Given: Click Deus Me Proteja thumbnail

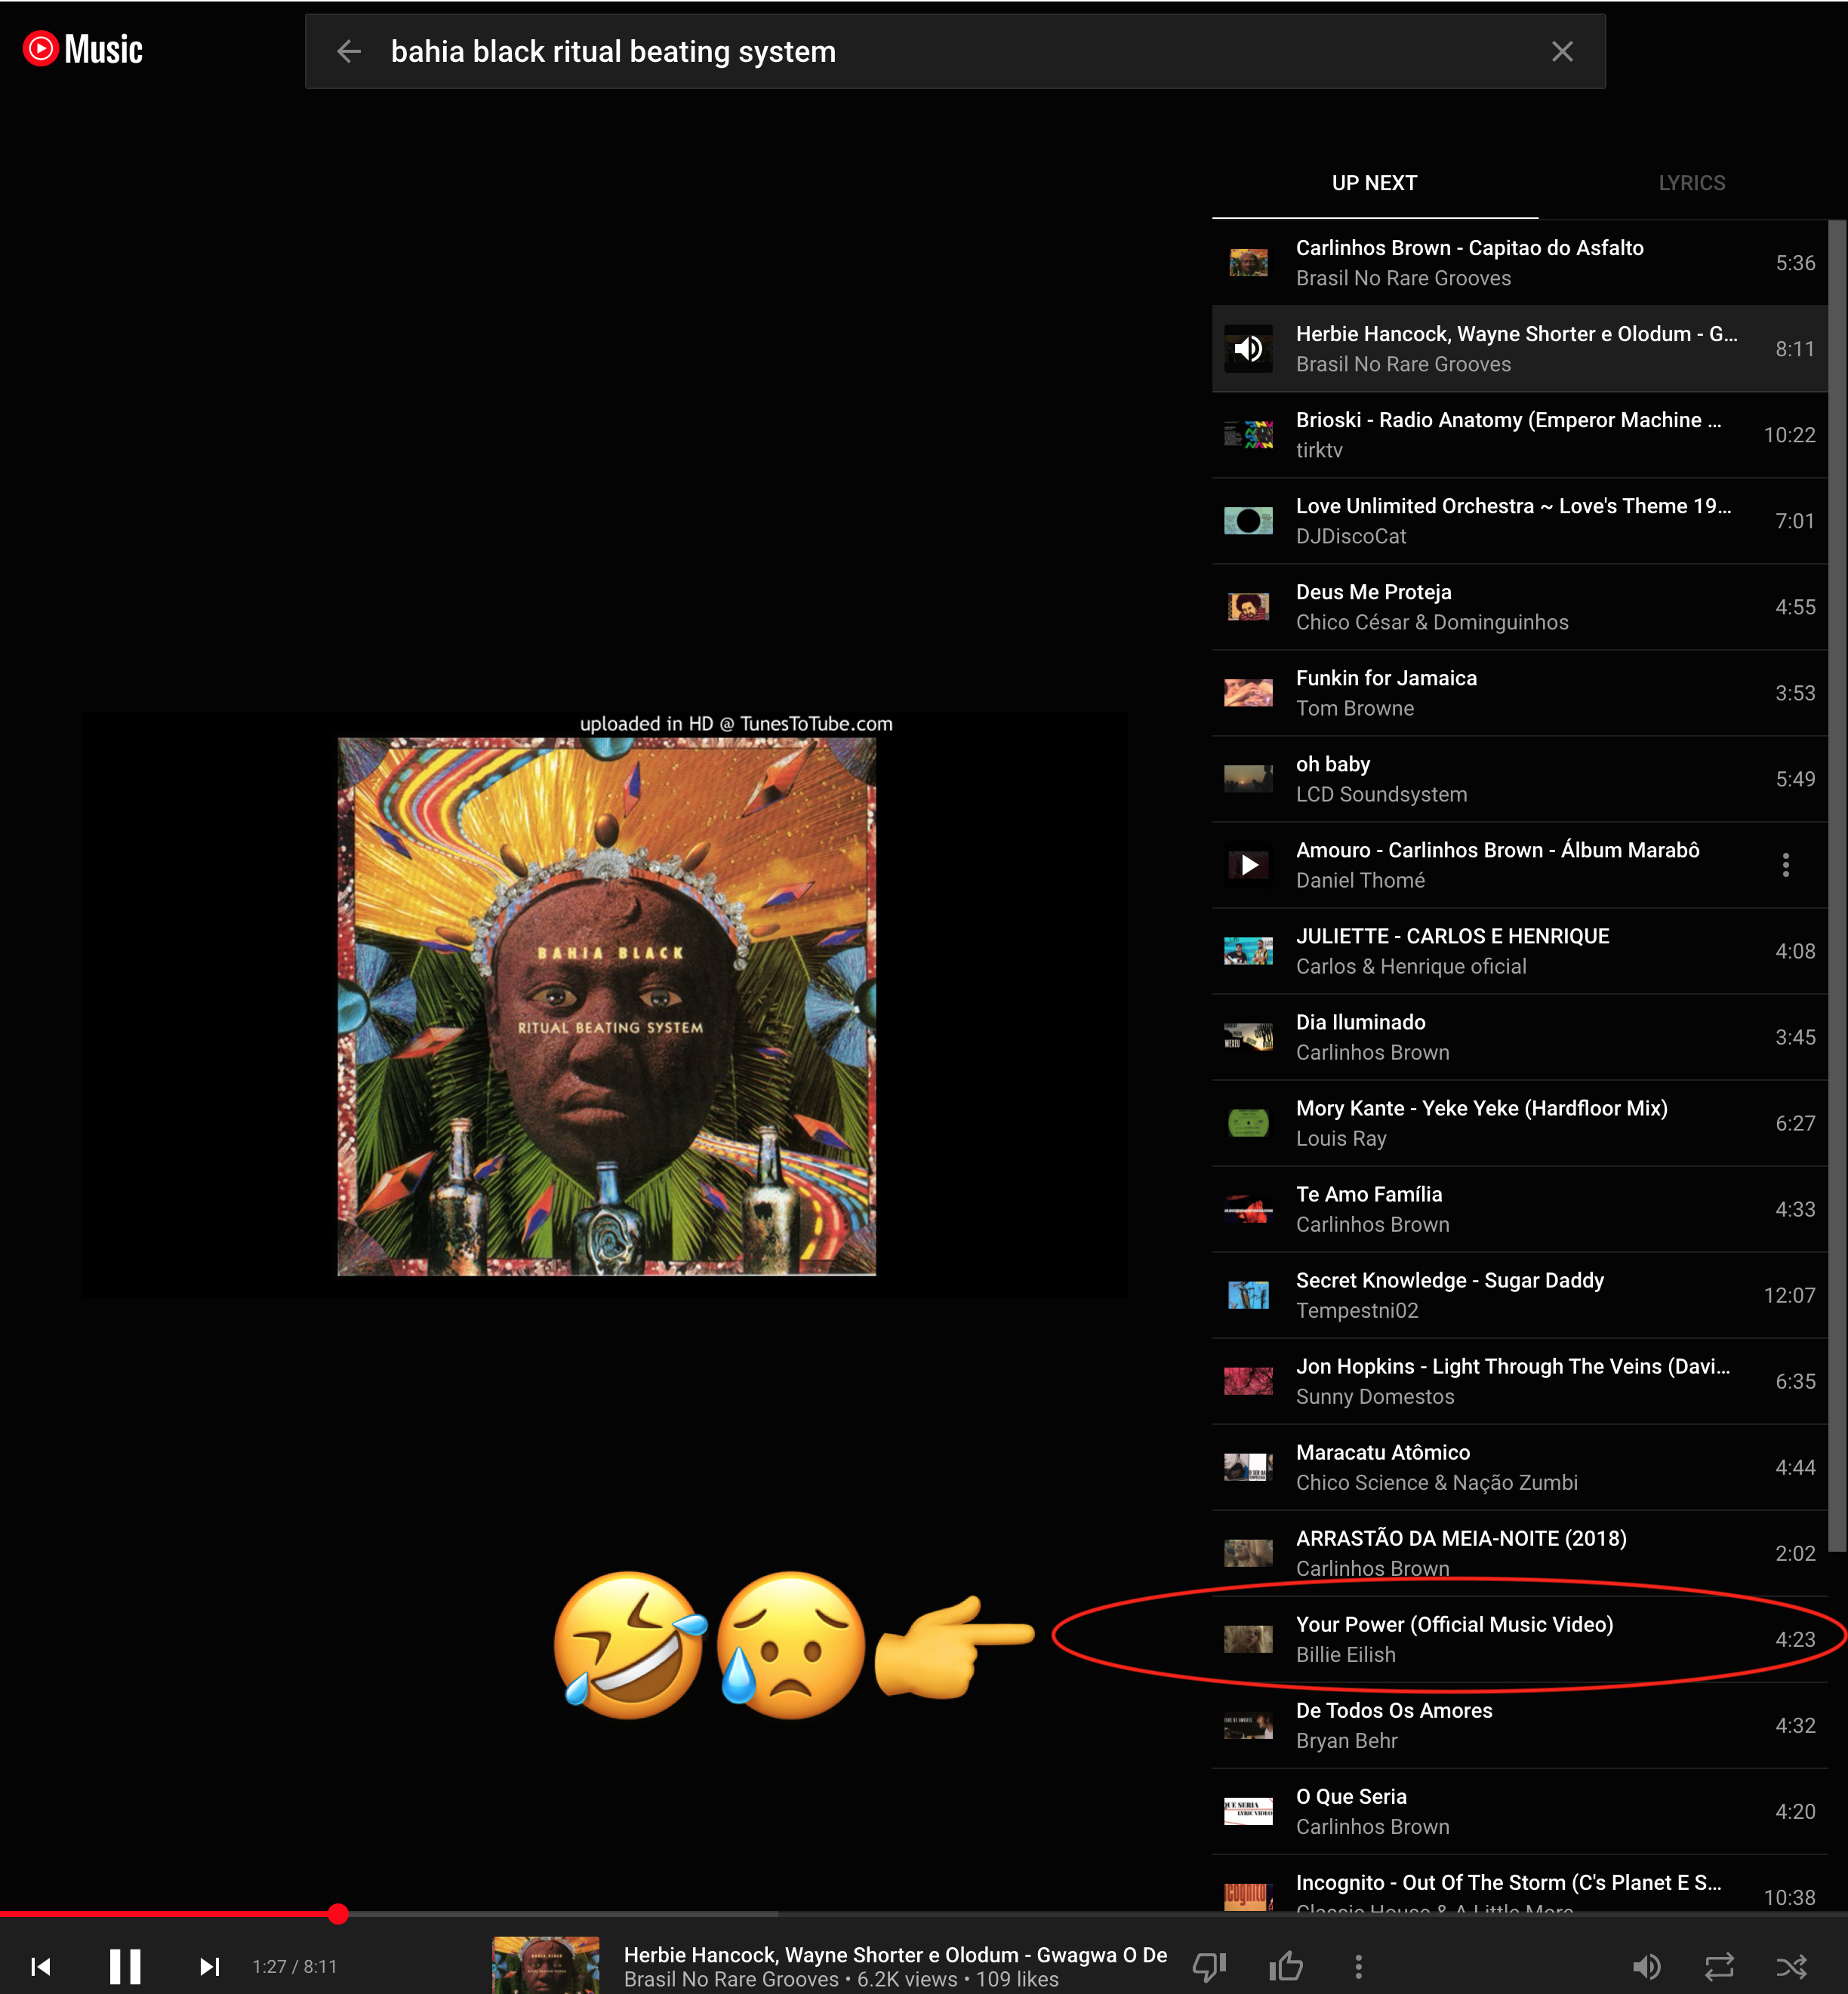Looking at the screenshot, I should [1248, 607].
